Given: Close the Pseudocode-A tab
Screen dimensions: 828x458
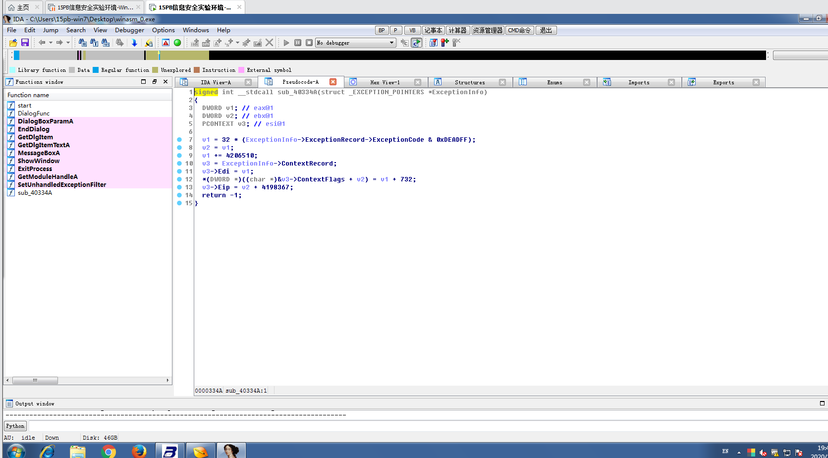Looking at the screenshot, I should click(333, 82).
